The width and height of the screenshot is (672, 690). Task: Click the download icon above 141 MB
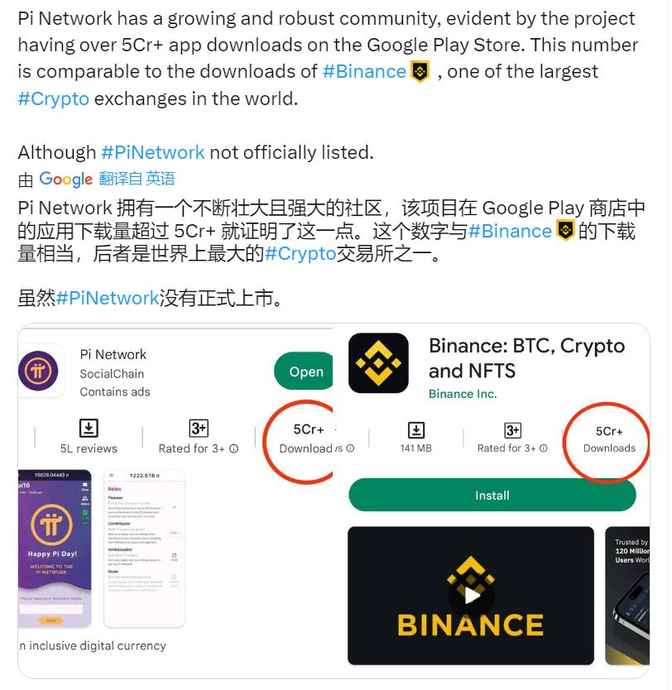click(x=416, y=430)
